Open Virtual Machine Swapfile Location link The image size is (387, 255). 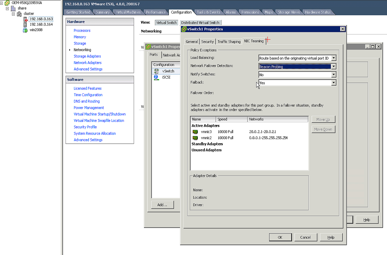tap(99, 121)
